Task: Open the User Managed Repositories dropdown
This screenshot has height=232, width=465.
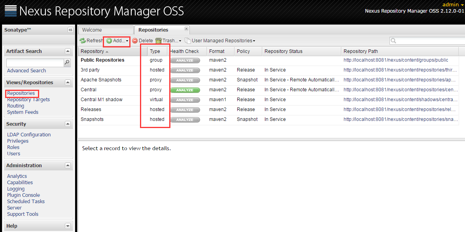Action: tap(220, 41)
